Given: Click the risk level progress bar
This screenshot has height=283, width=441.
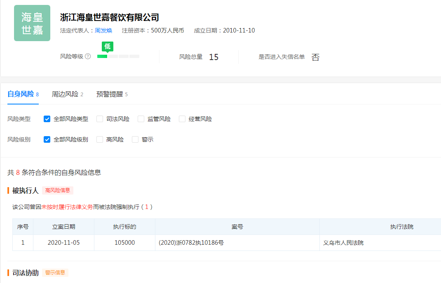Looking at the screenshot, I should 118,56.
